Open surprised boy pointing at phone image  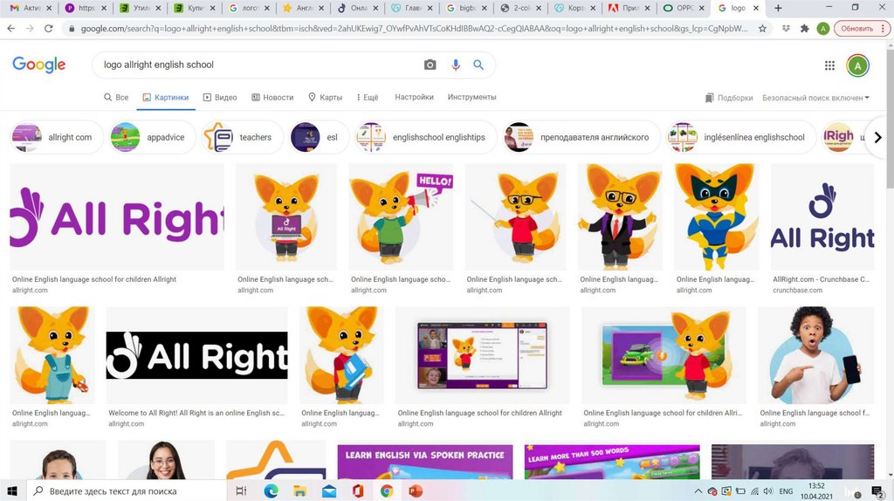815,355
